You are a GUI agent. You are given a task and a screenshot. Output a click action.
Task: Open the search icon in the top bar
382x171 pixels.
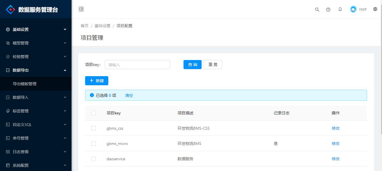click(x=317, y=9)
